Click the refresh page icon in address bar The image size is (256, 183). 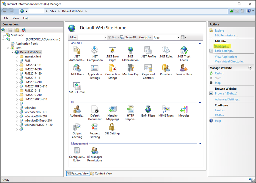click(x=231, y=11)
